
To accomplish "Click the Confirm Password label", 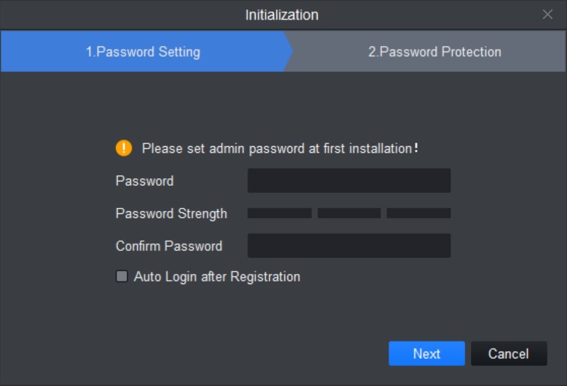I will pos(169,246).
